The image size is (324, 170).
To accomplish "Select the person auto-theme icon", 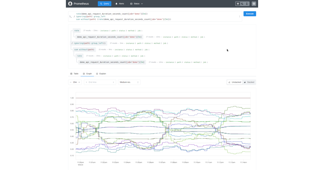I will [x=247, y=4].
